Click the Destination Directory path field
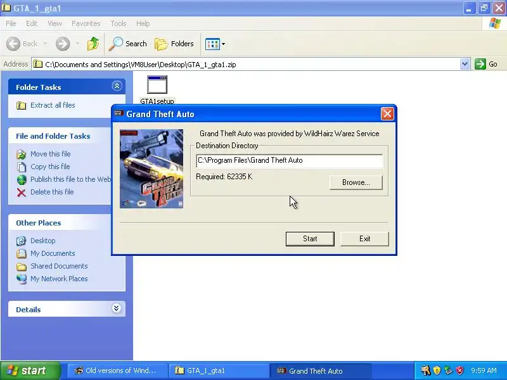Image resolution: width=507 pixels, height=380 pixels. click(x=290, y=161)
